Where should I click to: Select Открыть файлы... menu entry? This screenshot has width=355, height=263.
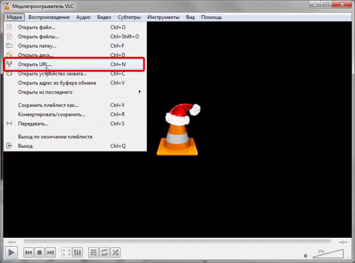click(x=75, y=37)
